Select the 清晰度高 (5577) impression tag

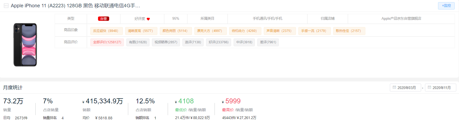(141, 31)
